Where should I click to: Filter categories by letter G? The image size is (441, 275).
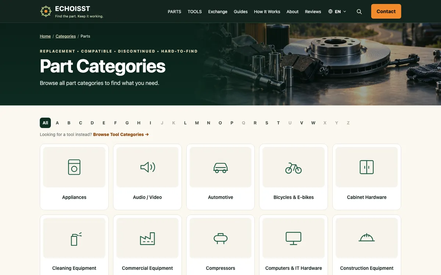127,123
